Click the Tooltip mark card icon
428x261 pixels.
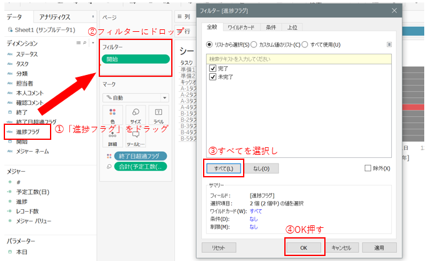[136, 134]
